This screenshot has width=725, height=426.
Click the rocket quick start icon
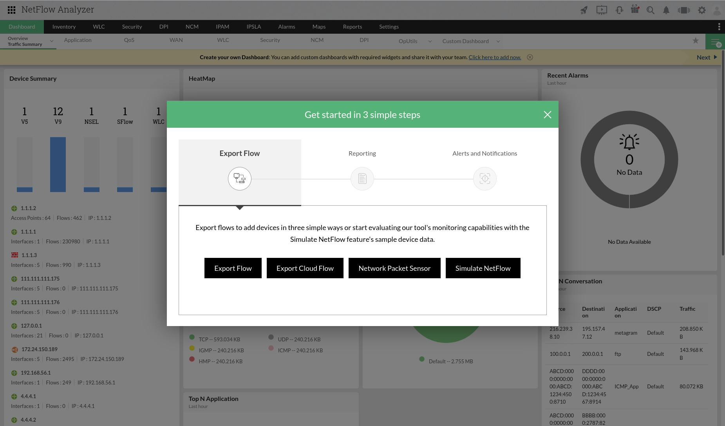click(x=584, y=10)
